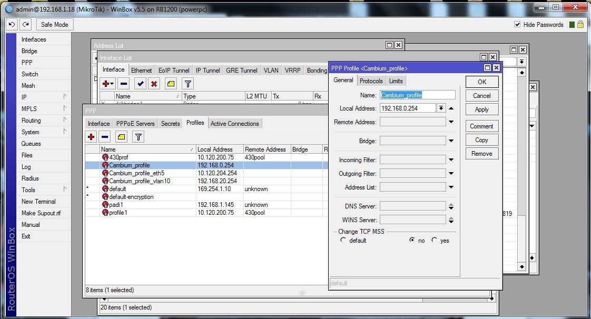
Task: Open the Local Address dropdown list arrow
Action: tap(441, 108)
